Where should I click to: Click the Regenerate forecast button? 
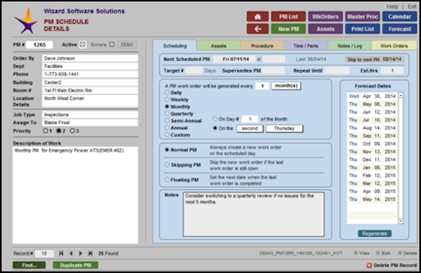[375, 233]
